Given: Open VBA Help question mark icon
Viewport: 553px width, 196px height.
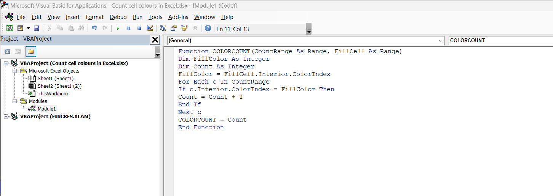Looking at the screenshot, I should pyautogui.click(x=208, y=28).
